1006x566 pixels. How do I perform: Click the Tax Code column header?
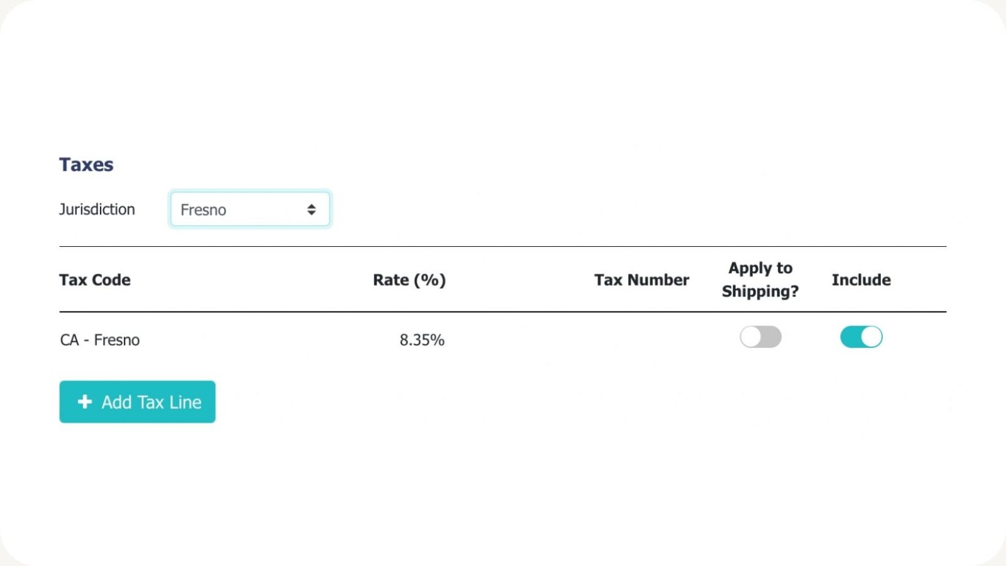pyautogui.click(x=95, y=280)
